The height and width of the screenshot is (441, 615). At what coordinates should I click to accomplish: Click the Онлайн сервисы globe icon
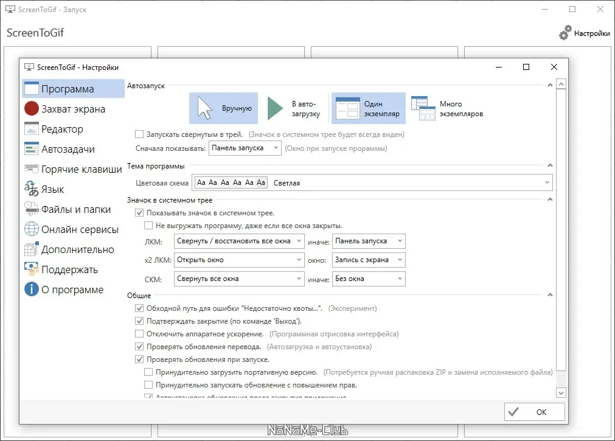pos(33,229)
